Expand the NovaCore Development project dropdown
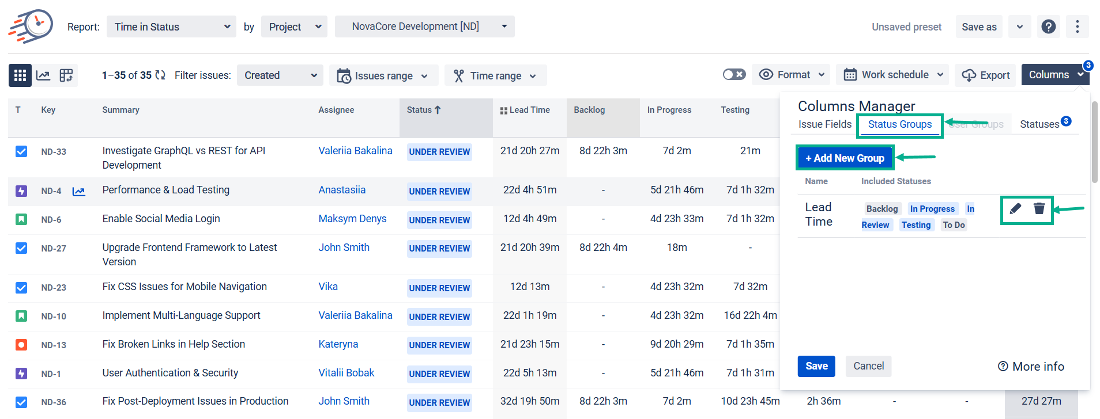Viewport: 1100px width, 419px height. tap(424, 26)
